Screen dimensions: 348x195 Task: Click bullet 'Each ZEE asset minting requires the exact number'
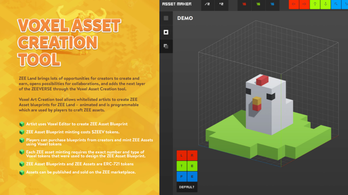point(86,154)
